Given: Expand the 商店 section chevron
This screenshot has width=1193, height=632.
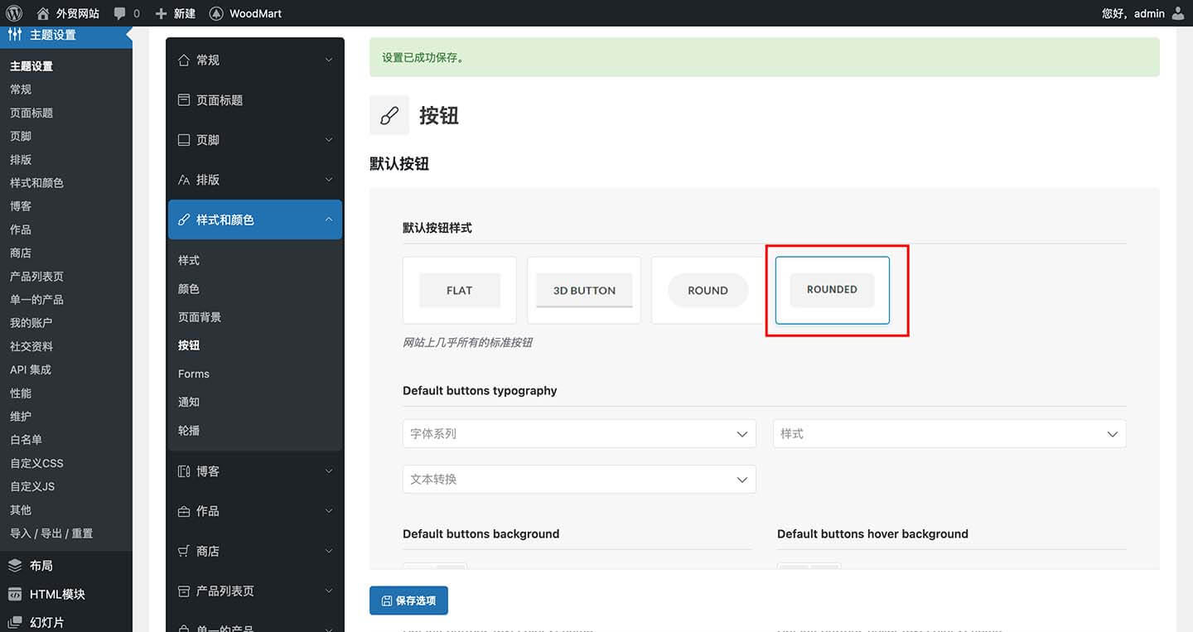Looking at the screenshot, I should pyautogui.click(x=329, y=551).
